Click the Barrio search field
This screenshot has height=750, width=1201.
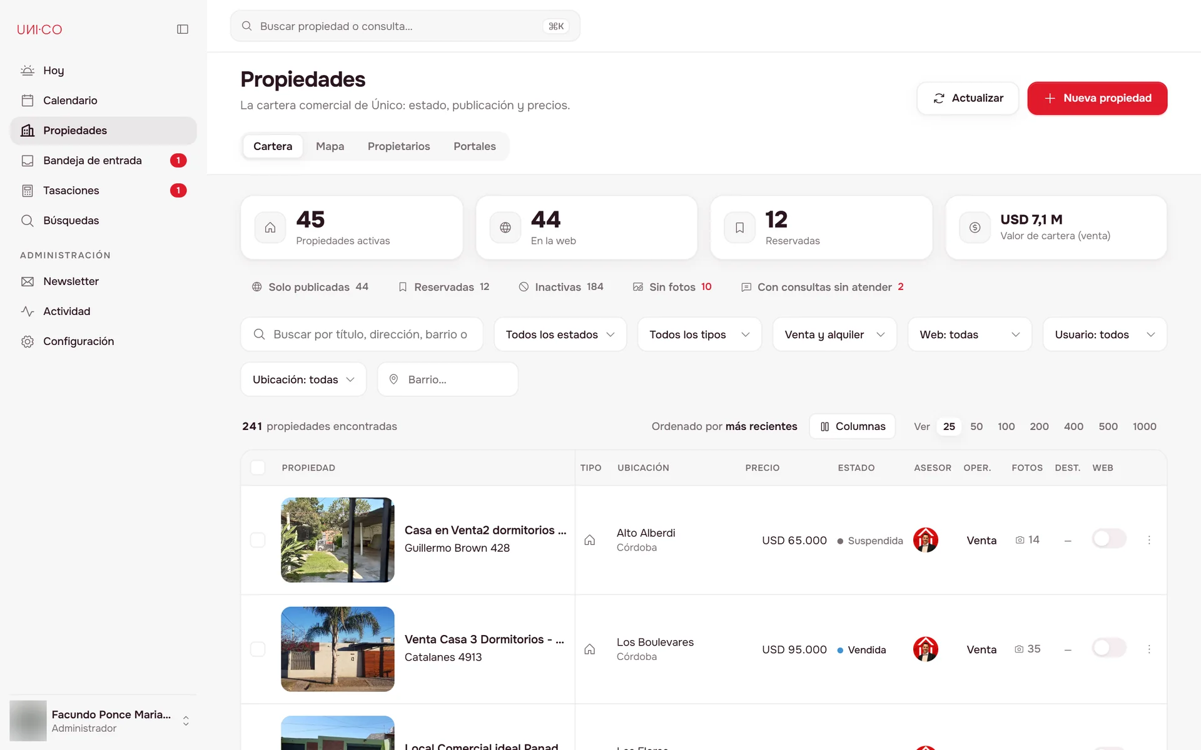click(448, 379)
